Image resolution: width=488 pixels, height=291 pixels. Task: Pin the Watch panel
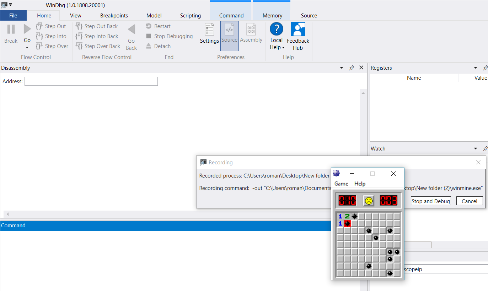pyautogui.click(x=485, y=149)
